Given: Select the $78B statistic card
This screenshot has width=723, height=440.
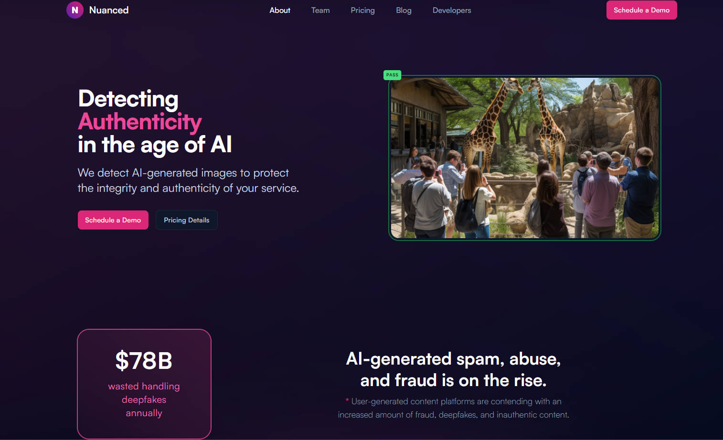Looking at the screenshot, I should click(144, 384).
